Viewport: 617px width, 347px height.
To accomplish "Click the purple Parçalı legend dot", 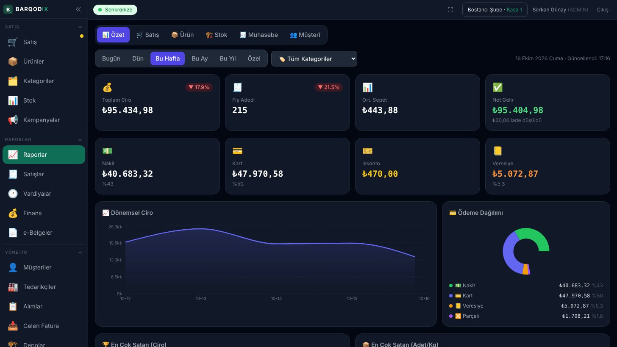I will click(x=451, y=316).
